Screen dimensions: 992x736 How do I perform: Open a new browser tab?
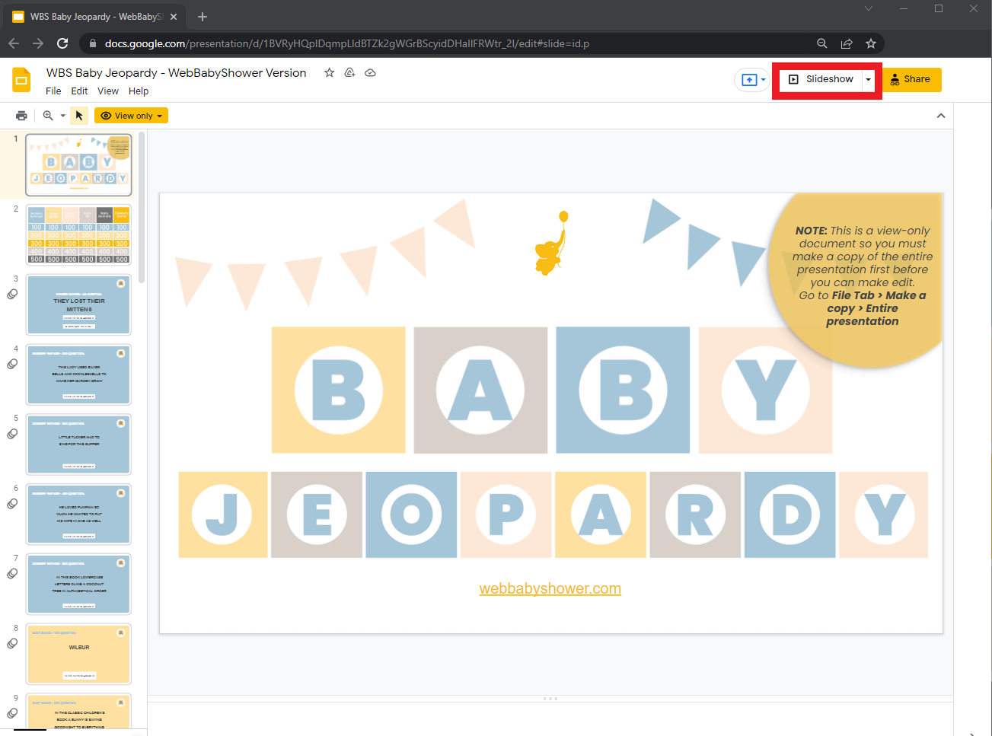203,17
